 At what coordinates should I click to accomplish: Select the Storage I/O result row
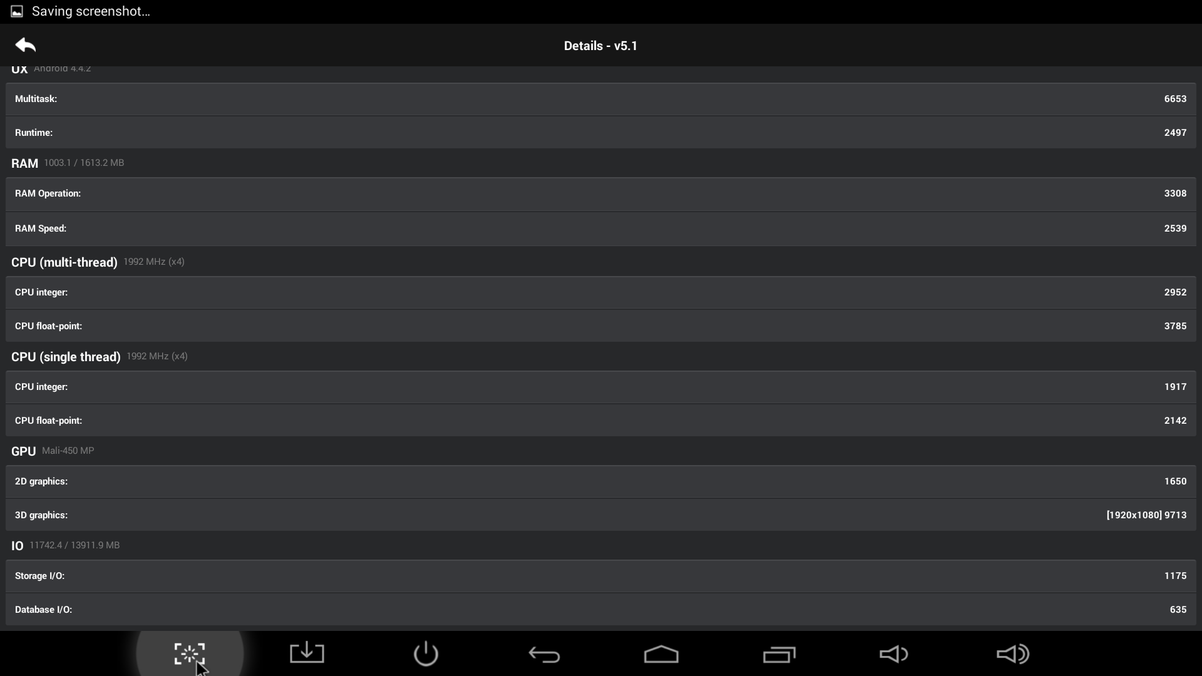[x=601, y=576]
